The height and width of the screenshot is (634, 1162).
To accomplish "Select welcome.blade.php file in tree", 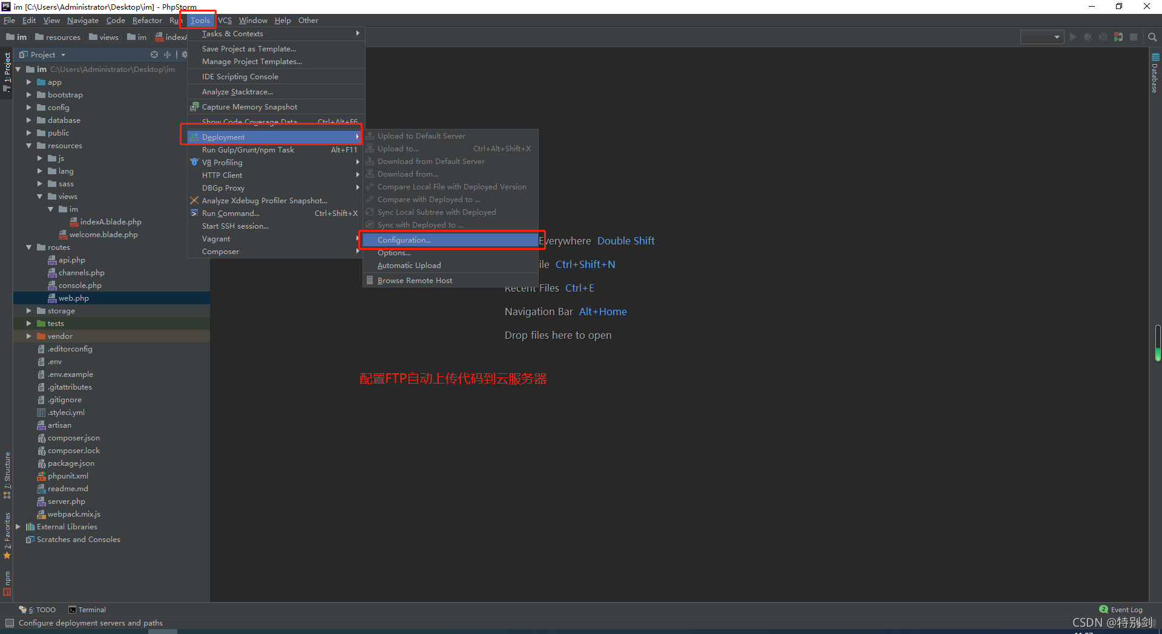I will [103, 235].
